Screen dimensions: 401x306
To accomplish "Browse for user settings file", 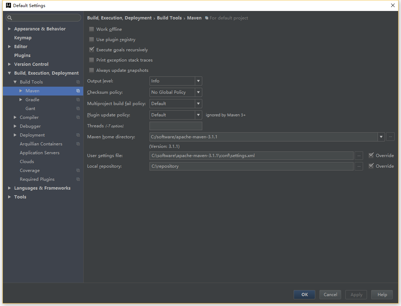I will [359, 156].
